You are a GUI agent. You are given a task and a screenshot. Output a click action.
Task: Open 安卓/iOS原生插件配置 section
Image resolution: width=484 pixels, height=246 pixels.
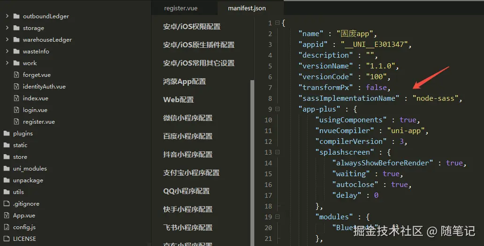pyautogui.click(x=199, y=45)
